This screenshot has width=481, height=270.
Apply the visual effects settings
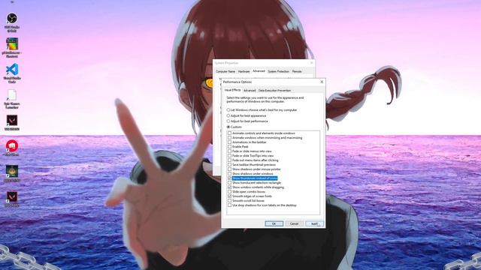[314, 223]
